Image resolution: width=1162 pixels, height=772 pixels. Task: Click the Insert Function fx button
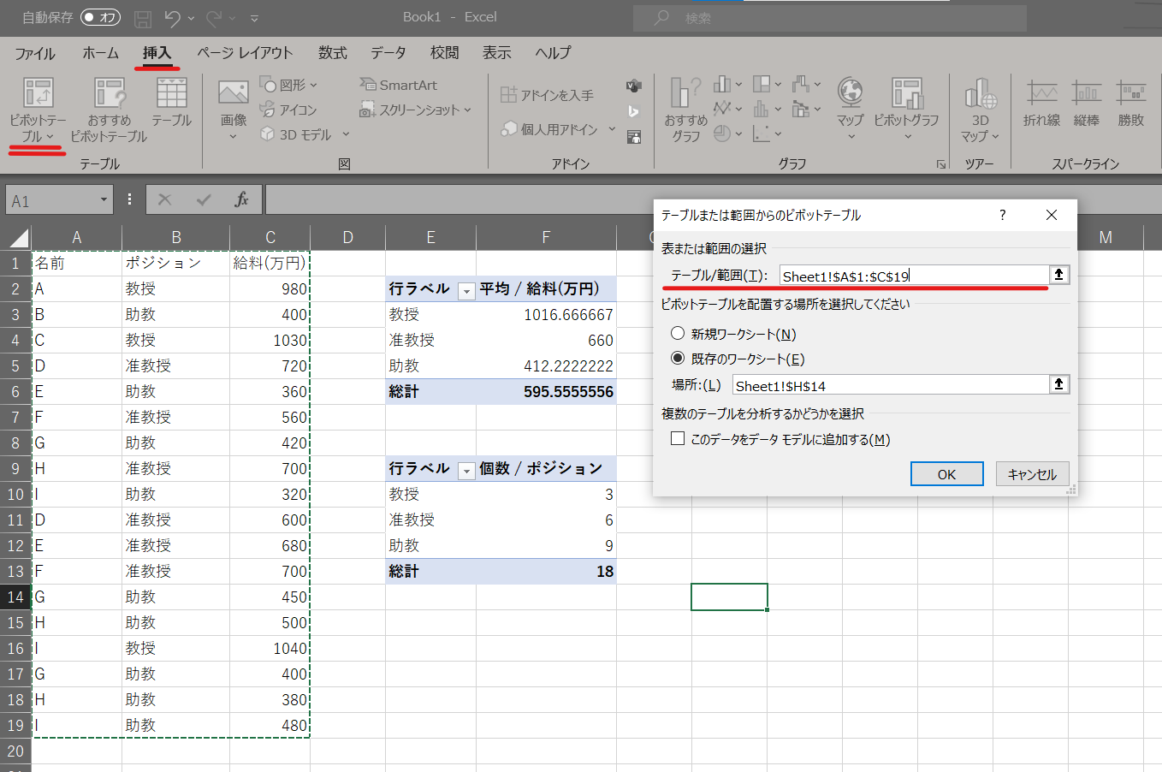tap(241, 199)
